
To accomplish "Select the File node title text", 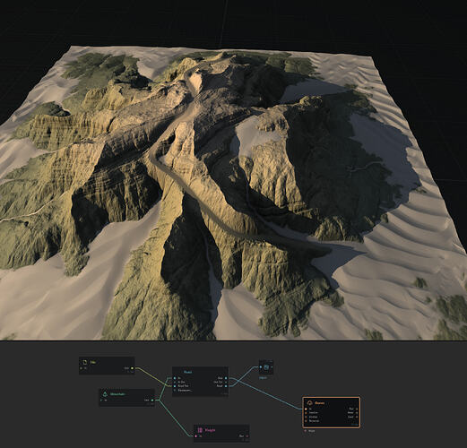I will click(x=92, y=362).
